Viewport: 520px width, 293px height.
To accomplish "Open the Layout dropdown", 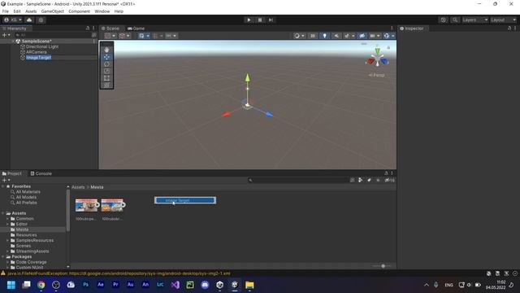I will (x=503, y=20).
